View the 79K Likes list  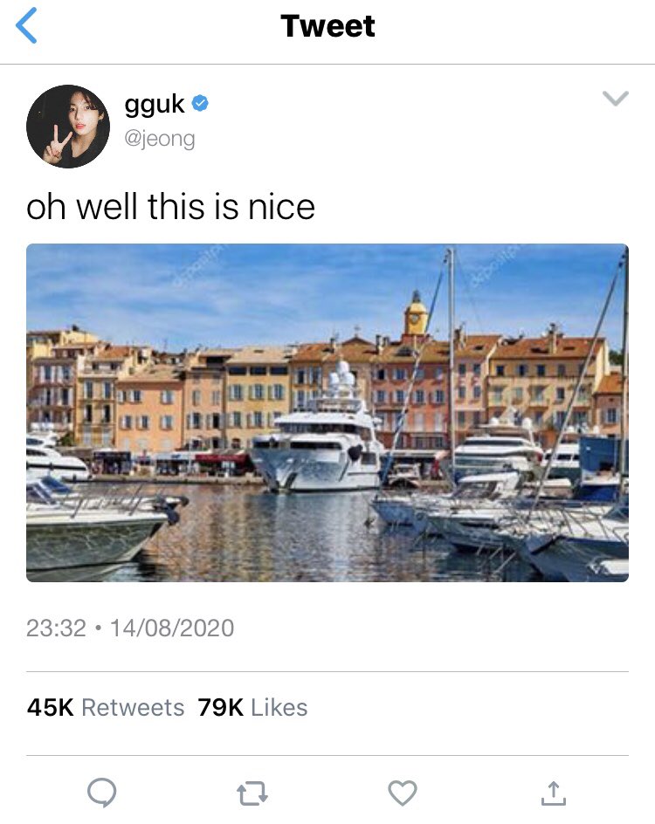click(x=253, y=707)
